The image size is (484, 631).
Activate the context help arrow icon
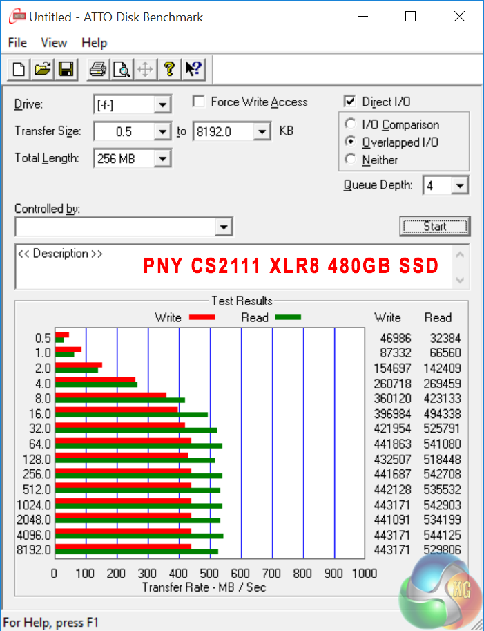pyautogui.click(x=193, y=69)
